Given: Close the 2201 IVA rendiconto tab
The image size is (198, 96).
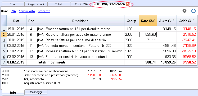Looking at the screenshot, I should [128, 4].
